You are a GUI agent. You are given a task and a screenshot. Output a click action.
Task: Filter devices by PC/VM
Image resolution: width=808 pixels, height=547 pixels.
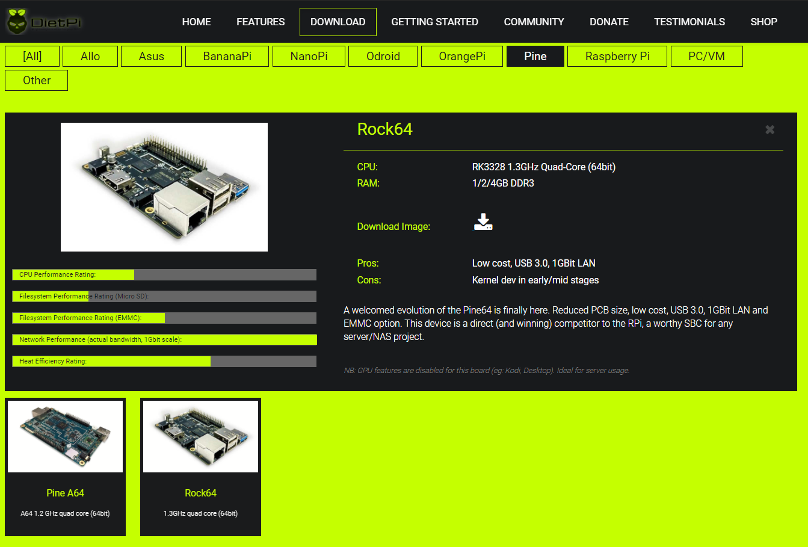[x=706, y=56]
